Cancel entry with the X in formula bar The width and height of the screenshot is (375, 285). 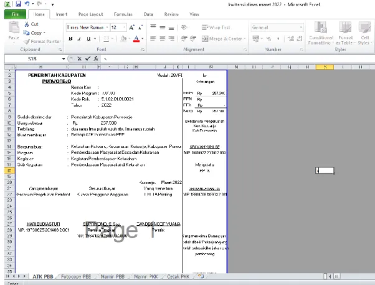click(x=79, y=59)
